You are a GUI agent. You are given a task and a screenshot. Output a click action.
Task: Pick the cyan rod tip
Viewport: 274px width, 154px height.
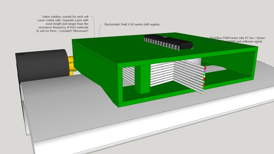203,90
